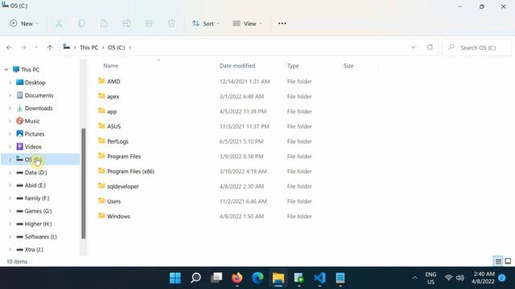Screen dimensions: 515x289
Task: Select the sqldeveloper folder name
Action: pos(123,186)
